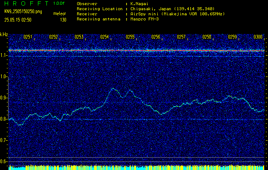Click the 0252 time marker
This screenshot has width=268, height=170.
pos(54,37)
